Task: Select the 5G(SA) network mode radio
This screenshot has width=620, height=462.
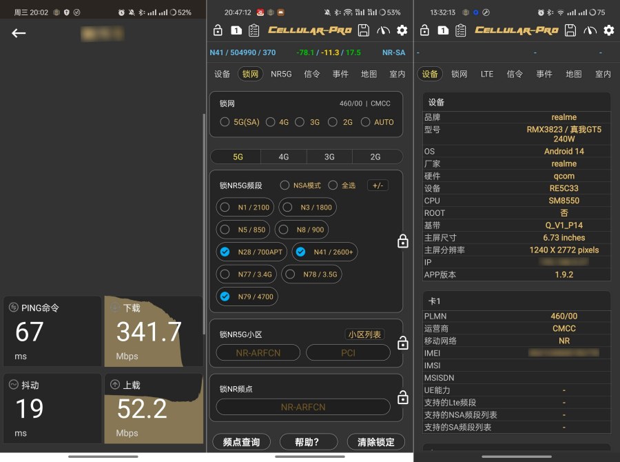Action: tap(226, 122)
